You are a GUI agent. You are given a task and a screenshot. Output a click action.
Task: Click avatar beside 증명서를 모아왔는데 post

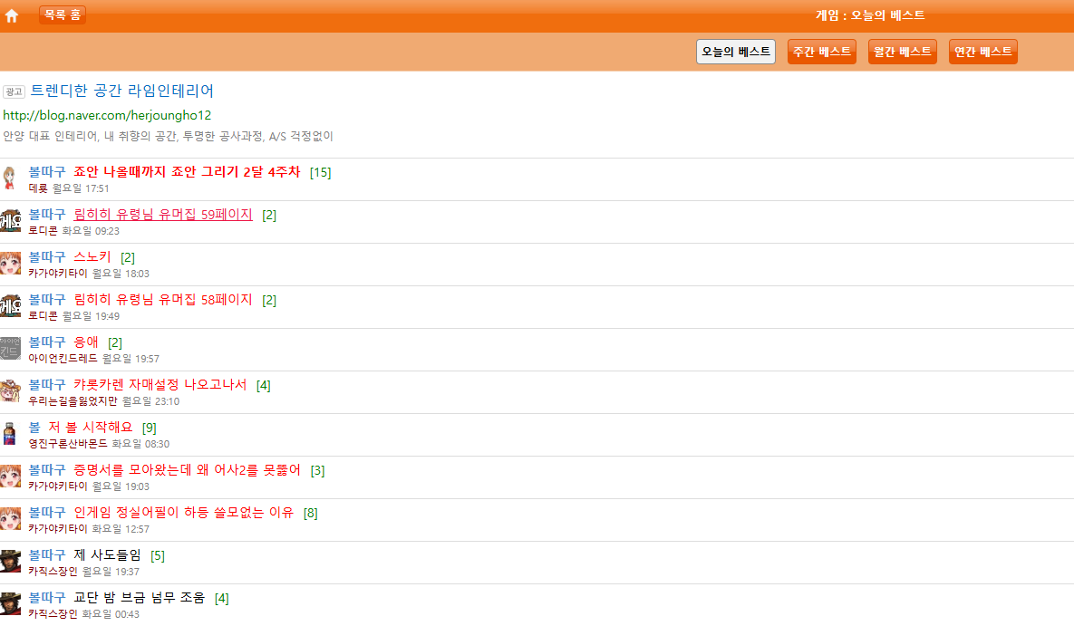(x=10, y=476)
